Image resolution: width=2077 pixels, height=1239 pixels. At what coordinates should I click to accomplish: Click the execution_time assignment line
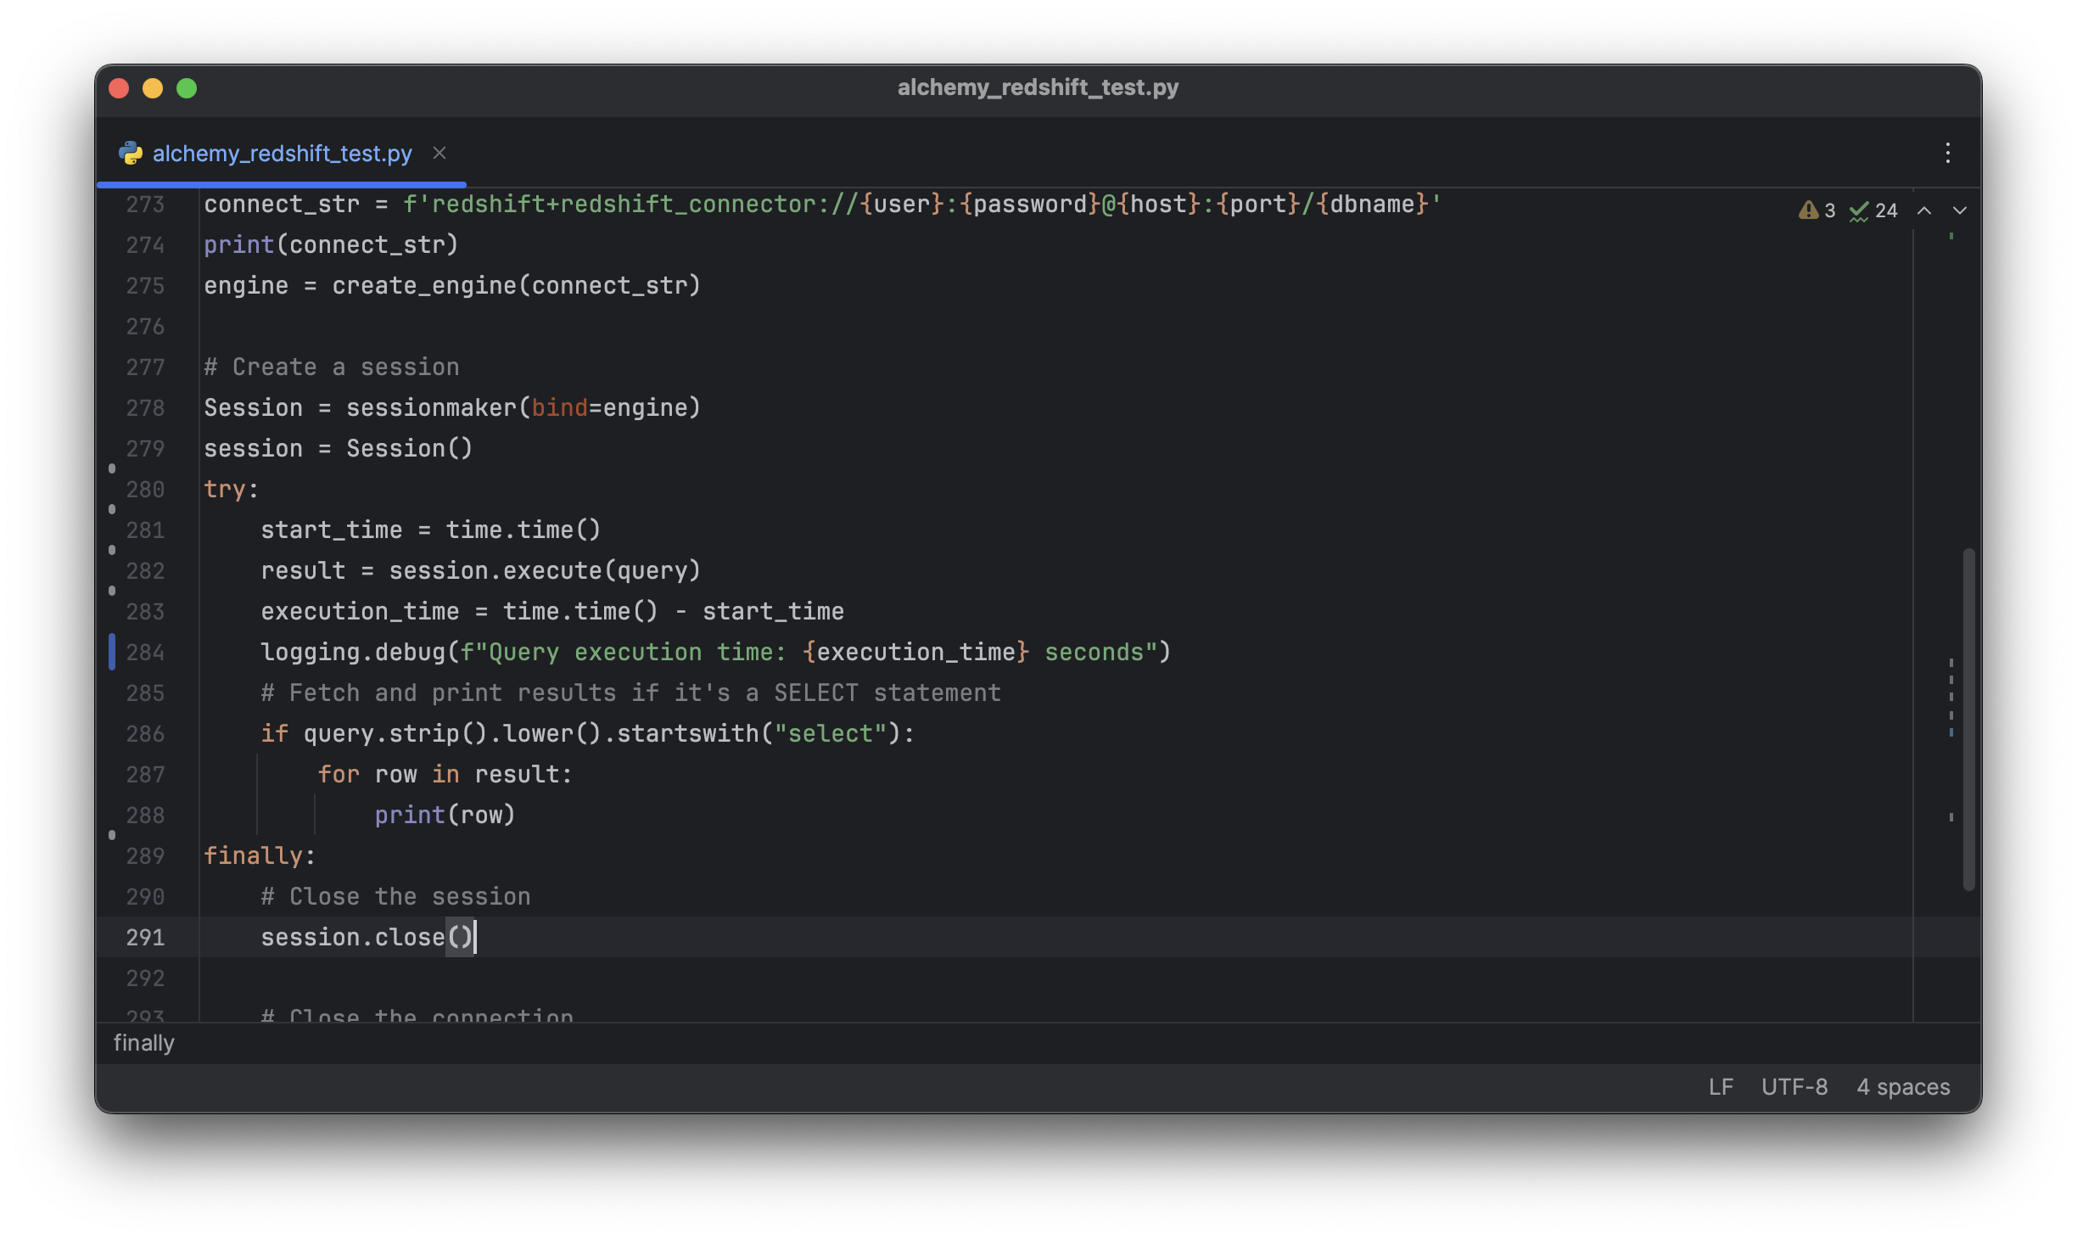pyautogui.click(x=551, y=612)
